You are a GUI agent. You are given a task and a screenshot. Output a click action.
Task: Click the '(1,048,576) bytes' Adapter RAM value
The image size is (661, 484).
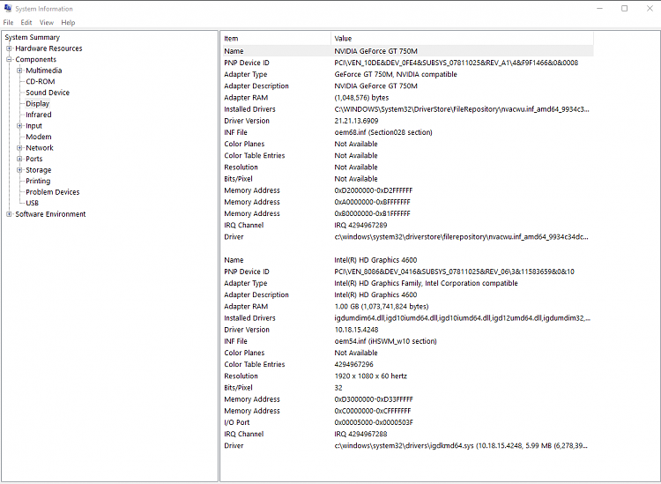361,97
